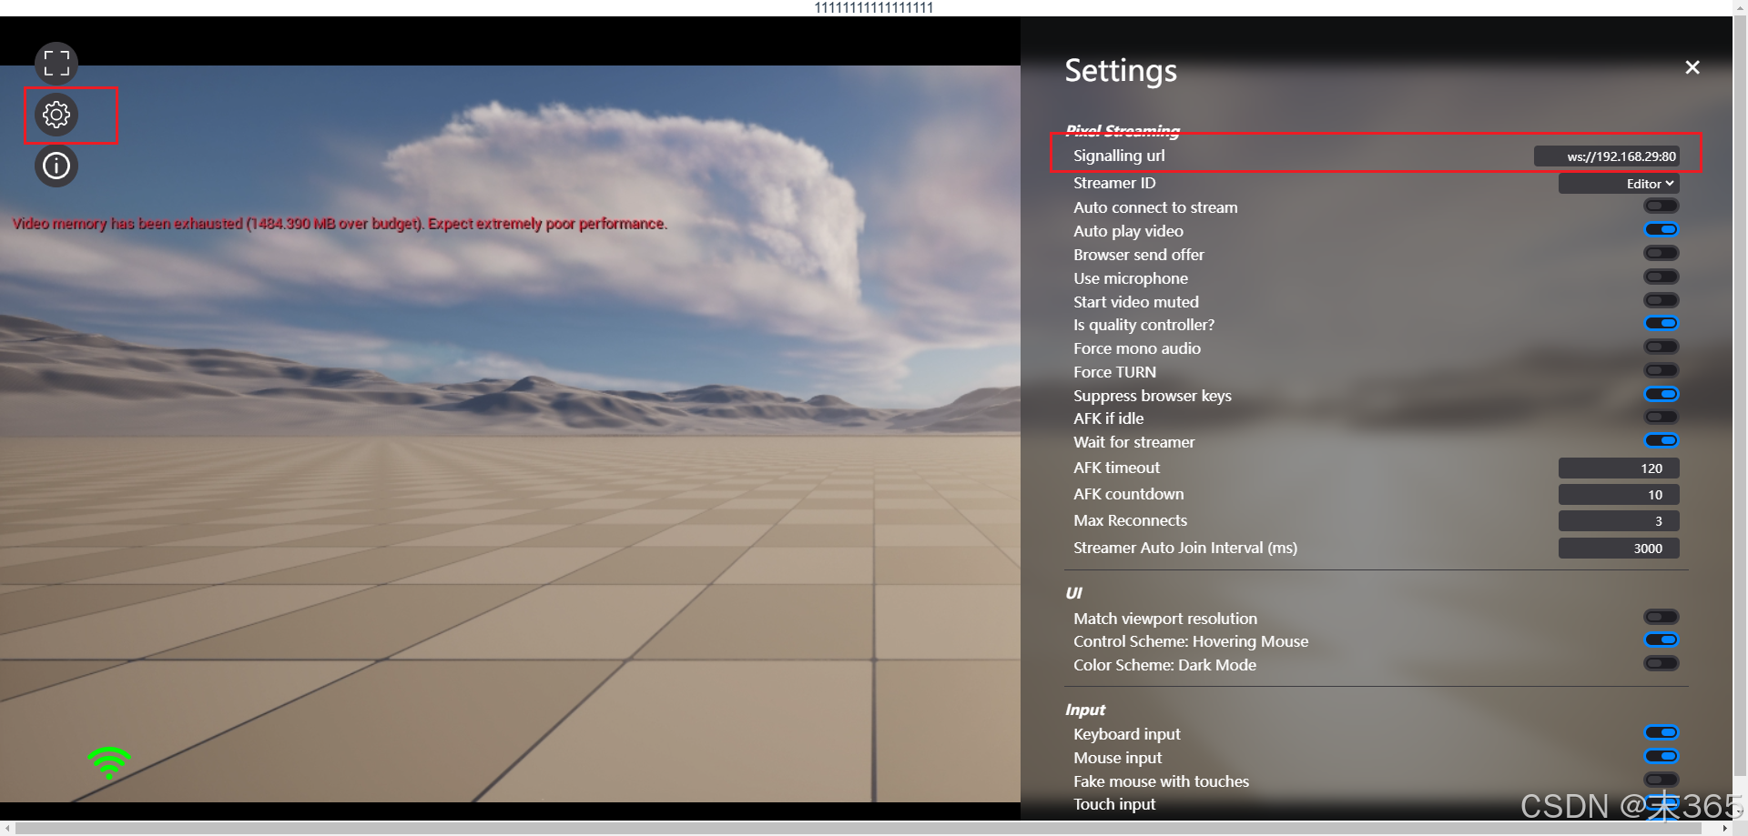Open the settings gear icon
1748x836 pixels.
(56, 115)
